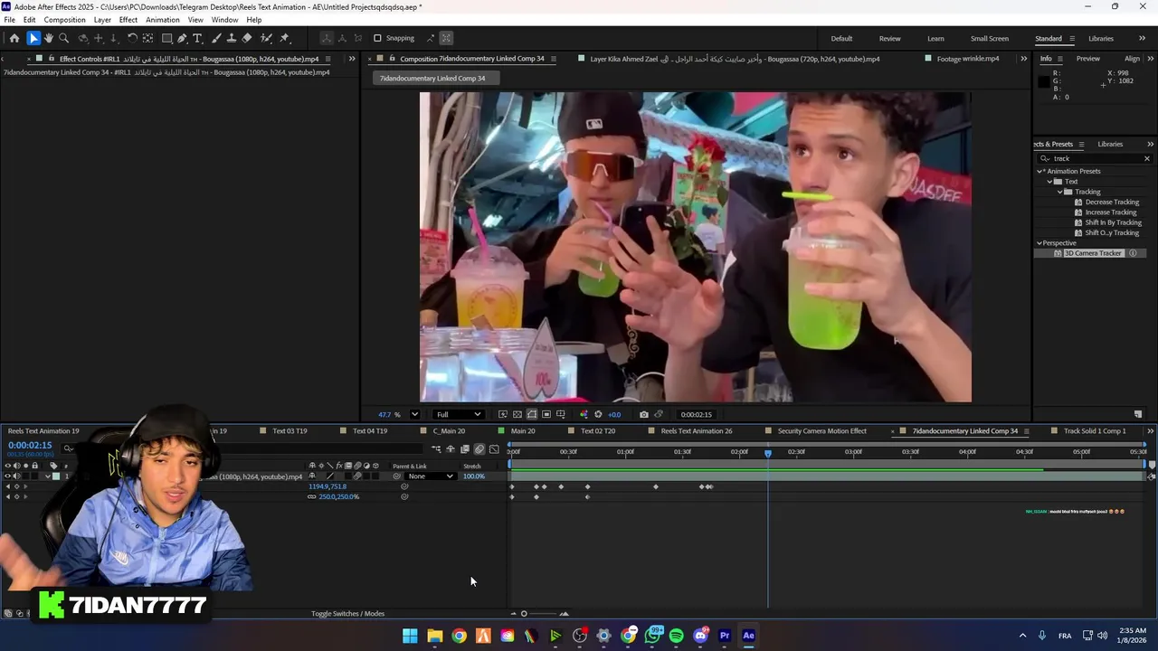Open the Composition menu
1158x651 pixels.
tap(64, 20)
